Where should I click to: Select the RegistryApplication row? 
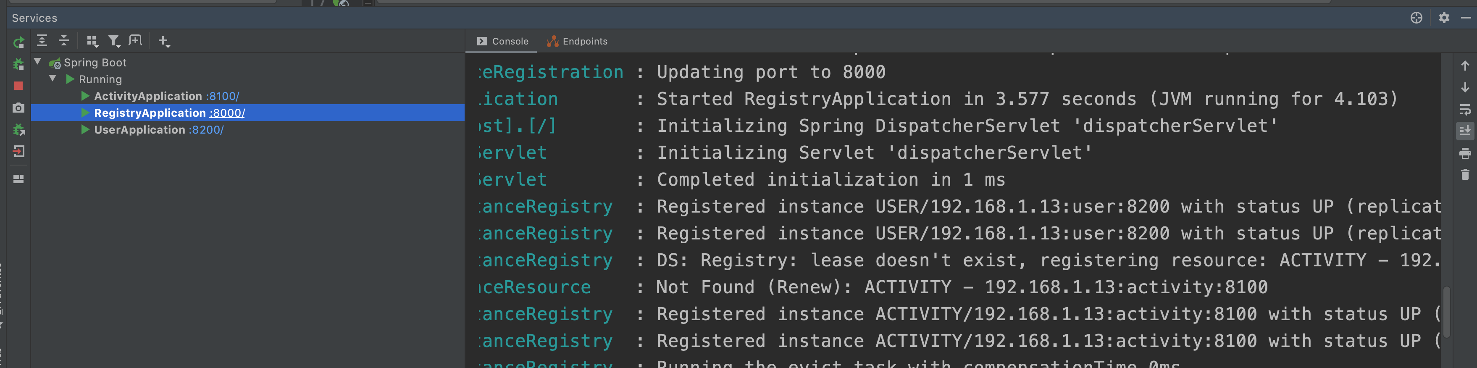click(248, 112)
